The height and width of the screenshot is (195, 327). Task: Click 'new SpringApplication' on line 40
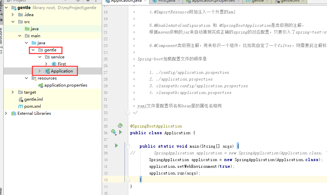(x=249, y=160)
